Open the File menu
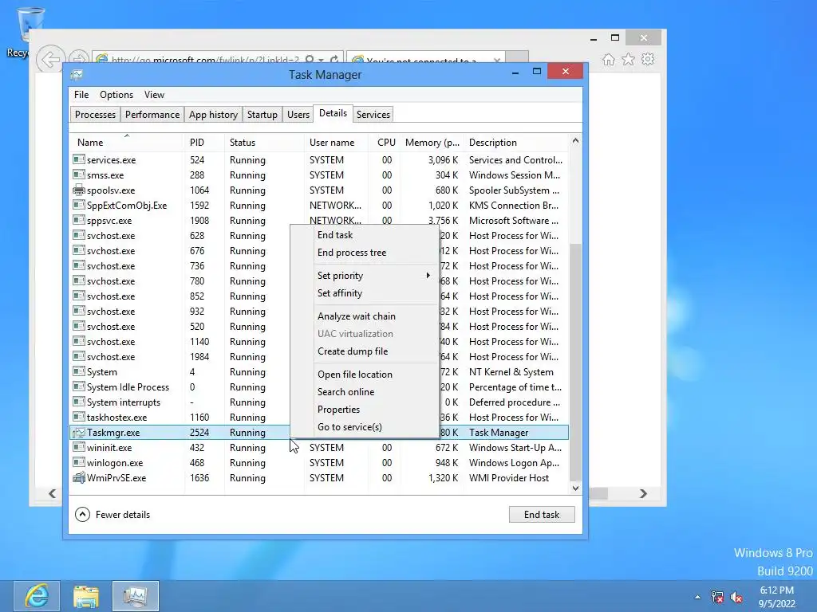The image size is (817, 612). tap(81, 95)
